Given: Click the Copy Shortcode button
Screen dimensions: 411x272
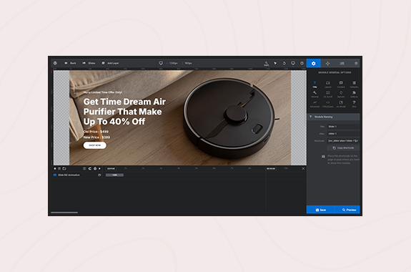Looking at the screenshot, I should 343,148.
